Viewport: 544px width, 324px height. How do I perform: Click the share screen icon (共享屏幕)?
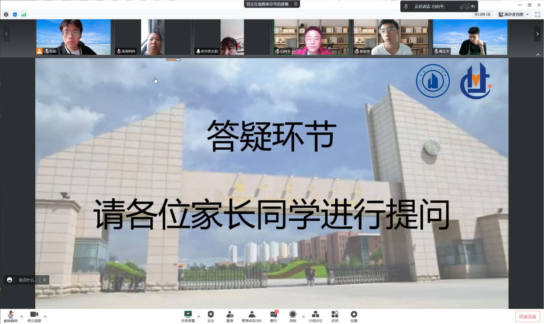click(x=188, y=316)
